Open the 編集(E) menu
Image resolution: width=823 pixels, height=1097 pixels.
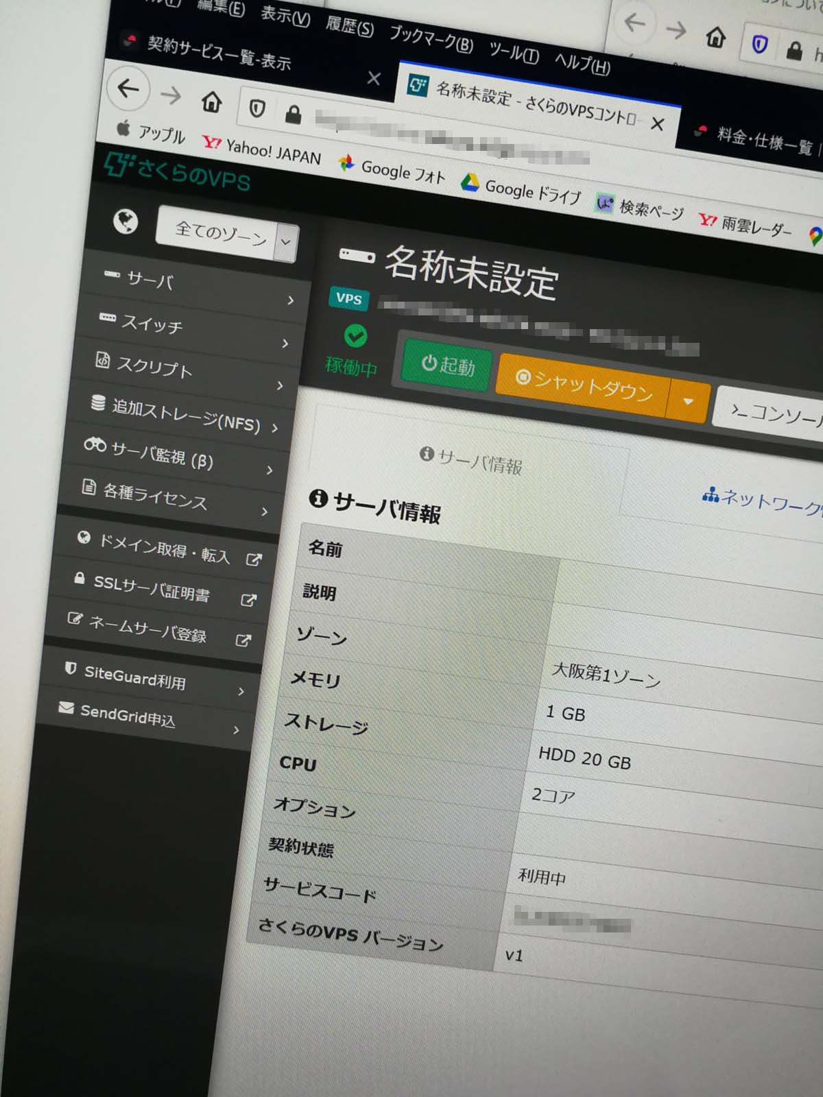click(x=221, y=8)
